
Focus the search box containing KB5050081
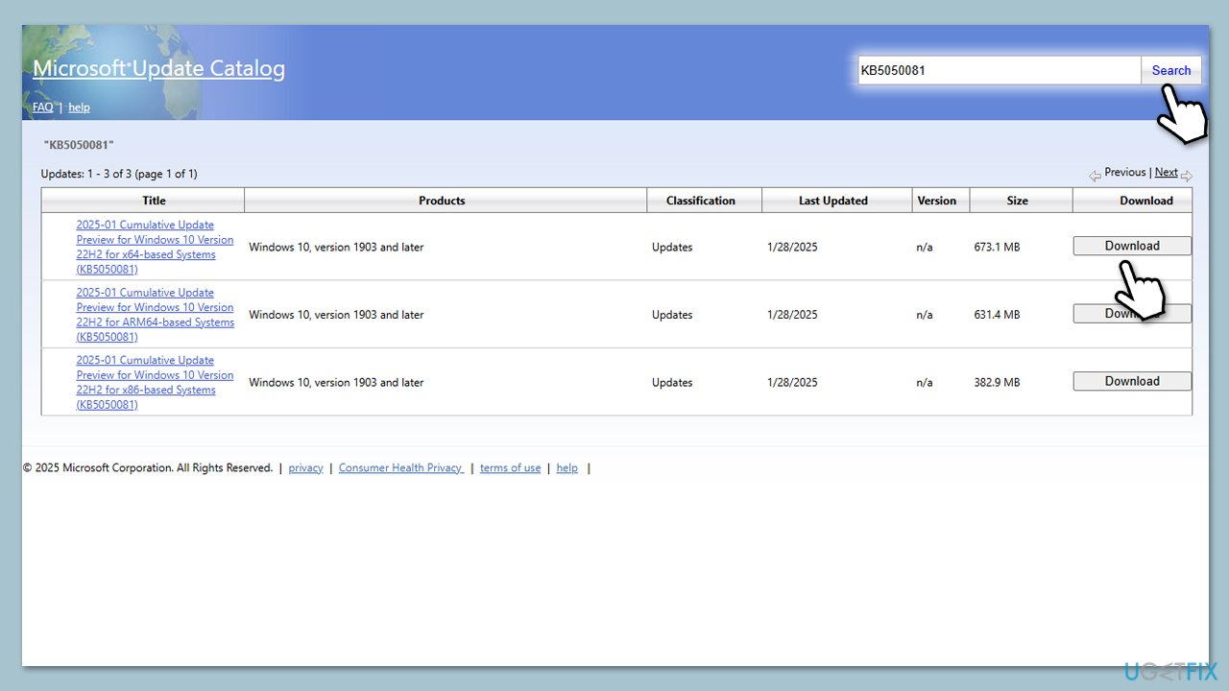[999, 70]
